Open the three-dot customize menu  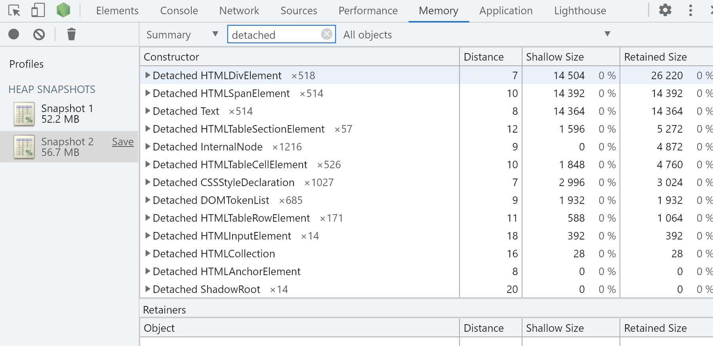pos(690,10)
